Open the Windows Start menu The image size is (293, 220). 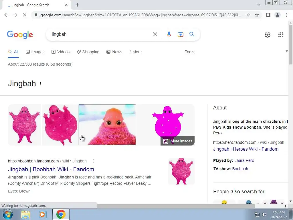tap(7, 214)
